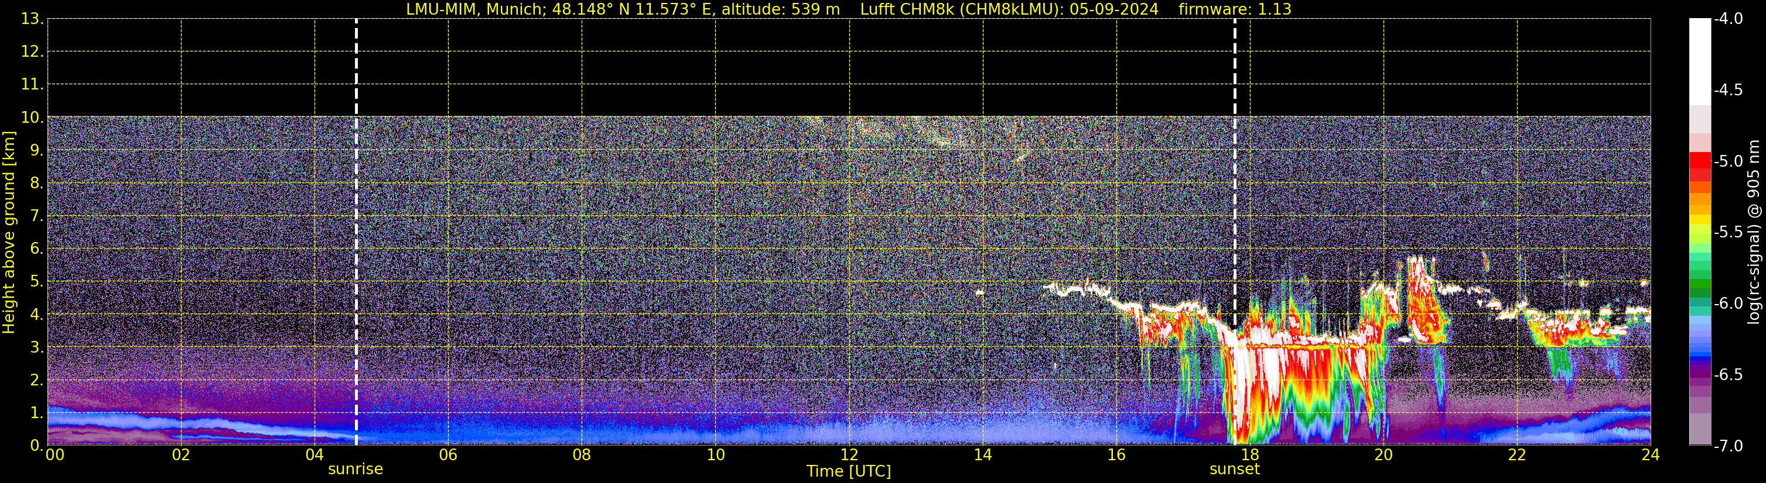Click the '-7.0' colorbar tick label

(1727, 446)
